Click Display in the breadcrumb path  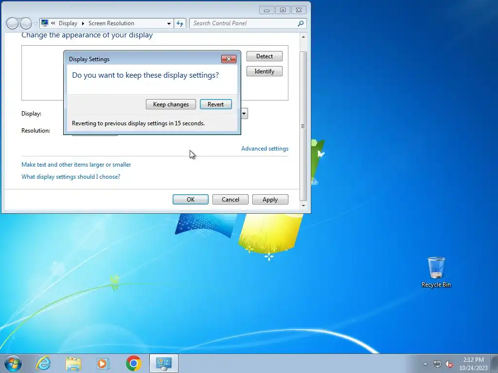pyautogui.click(x=68, y=23)
